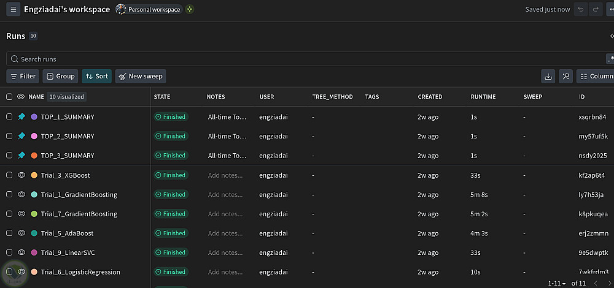The height and width of the screenshot is (288, 614).
Task: Expand the 1-11 pagination dropdown
Action: pyautogui.click(x=558, y=283)
